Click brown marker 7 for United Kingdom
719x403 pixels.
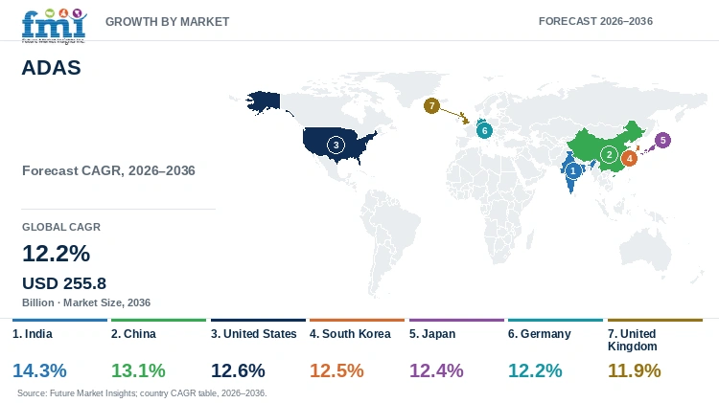coord(431,106)
